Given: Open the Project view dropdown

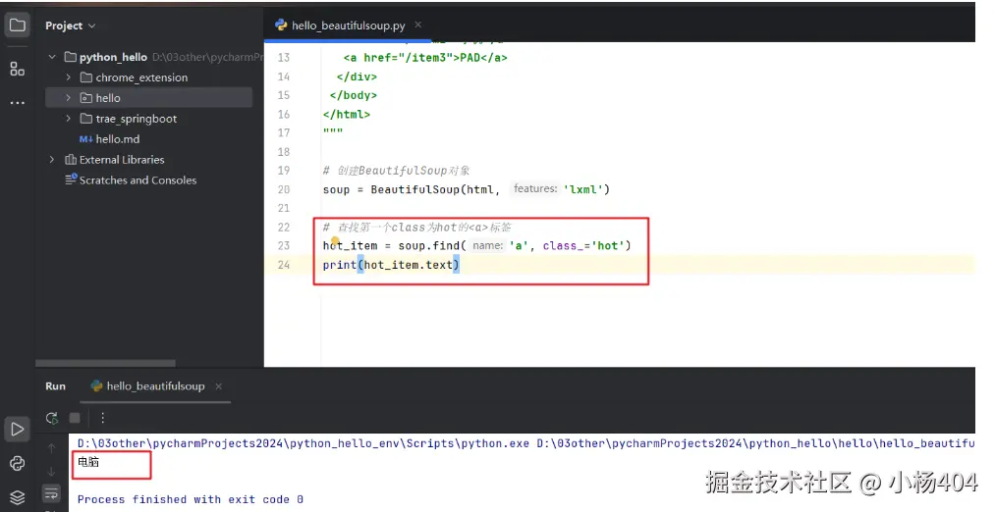Looking at the screenshot, I should click(x=71, y=26).
